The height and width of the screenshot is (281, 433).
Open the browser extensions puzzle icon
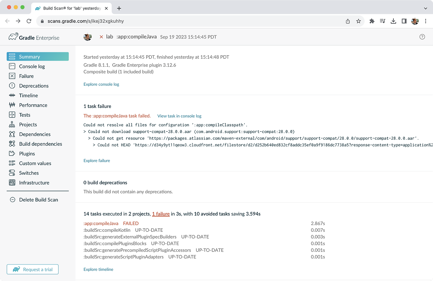[x=372, y=21]
